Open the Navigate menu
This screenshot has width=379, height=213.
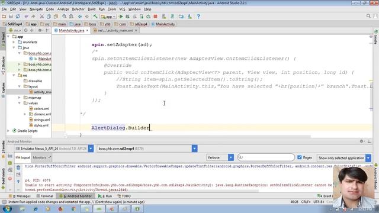click(36, 9)
